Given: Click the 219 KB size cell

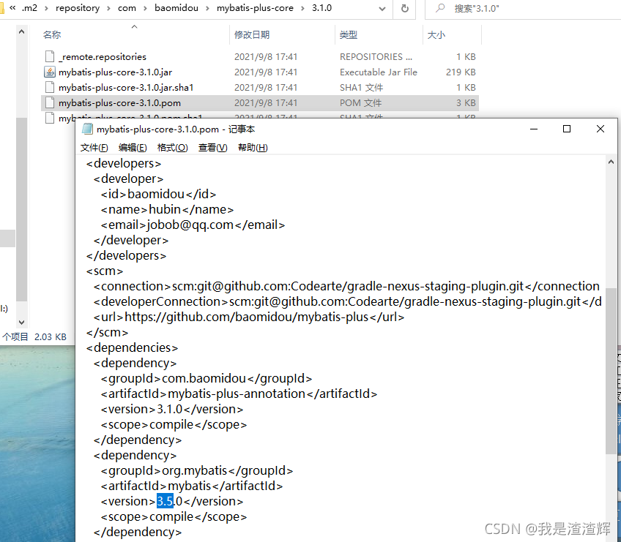Looking at the screenshot, I should pyautogui.click(x=461, y=72).
